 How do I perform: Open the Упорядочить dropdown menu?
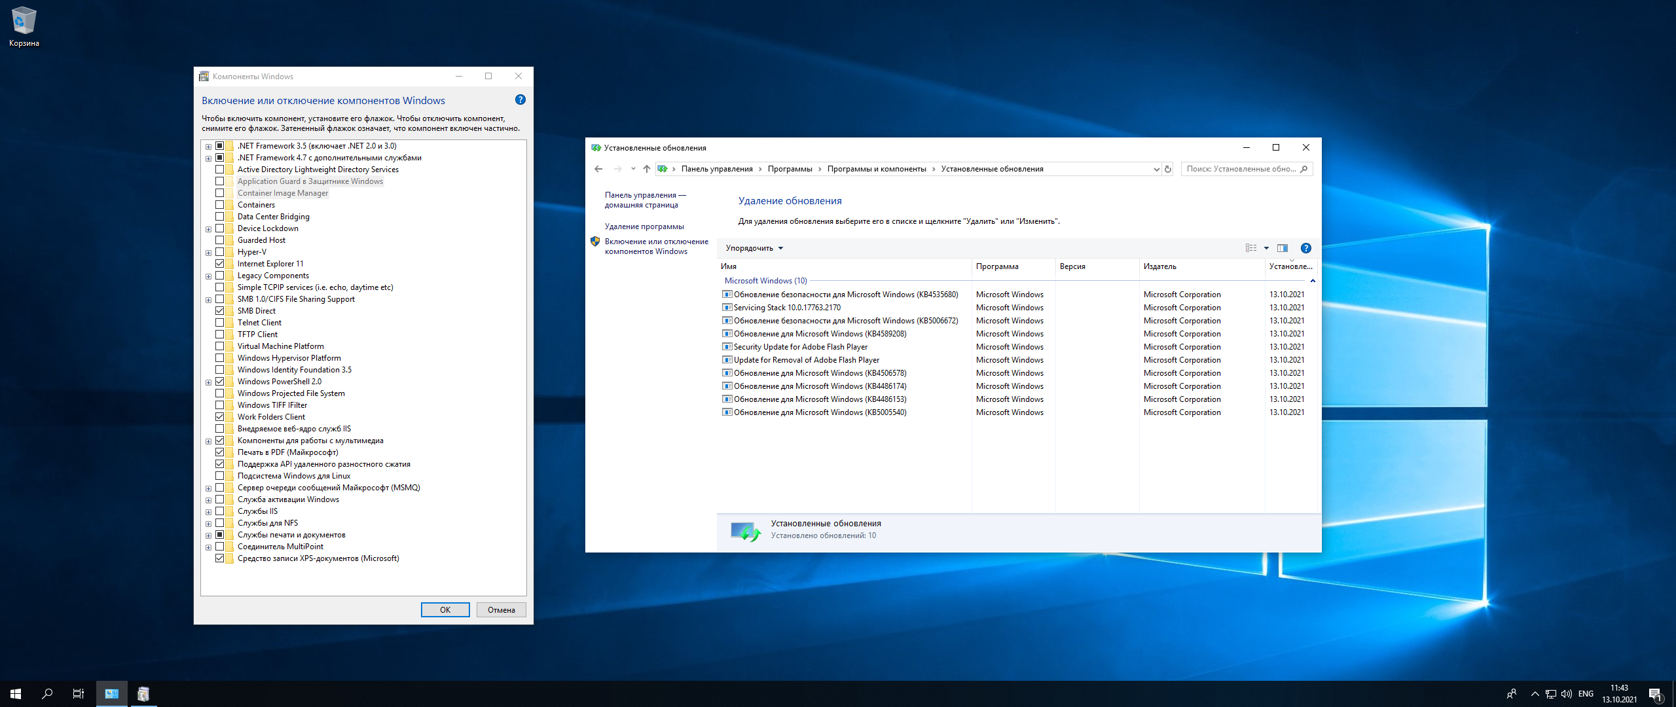[754, 248]
